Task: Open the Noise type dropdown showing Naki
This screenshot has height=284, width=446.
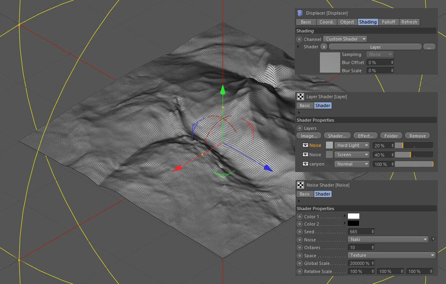Action: (x=388, y=239)
